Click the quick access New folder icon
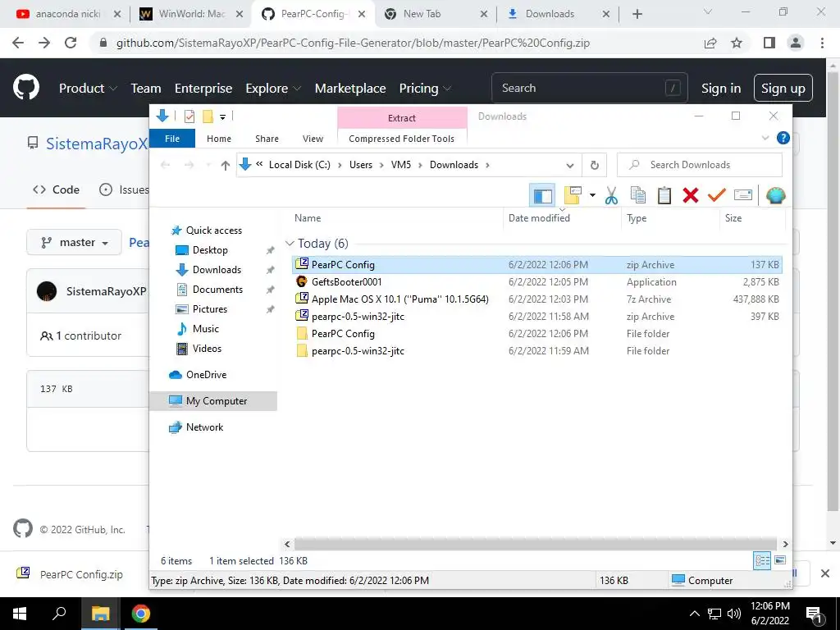The height and width of the screenshot is (630, 840). (x=208, y=116)
